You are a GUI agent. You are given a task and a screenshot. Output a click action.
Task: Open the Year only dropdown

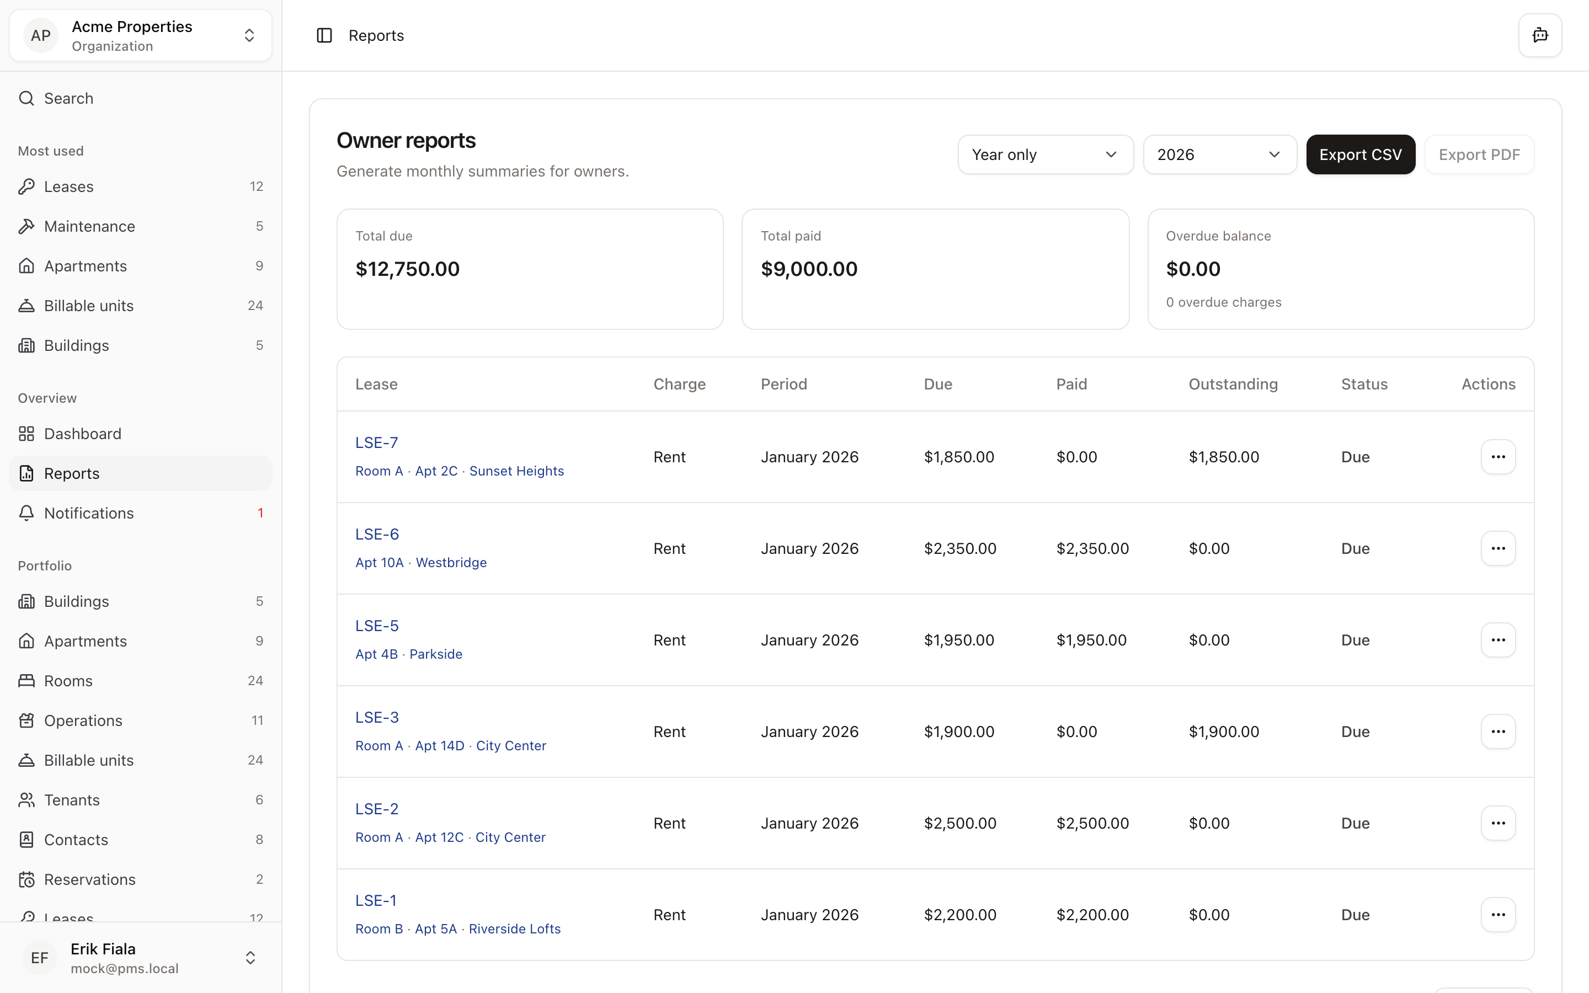(x=1044, y=154)
